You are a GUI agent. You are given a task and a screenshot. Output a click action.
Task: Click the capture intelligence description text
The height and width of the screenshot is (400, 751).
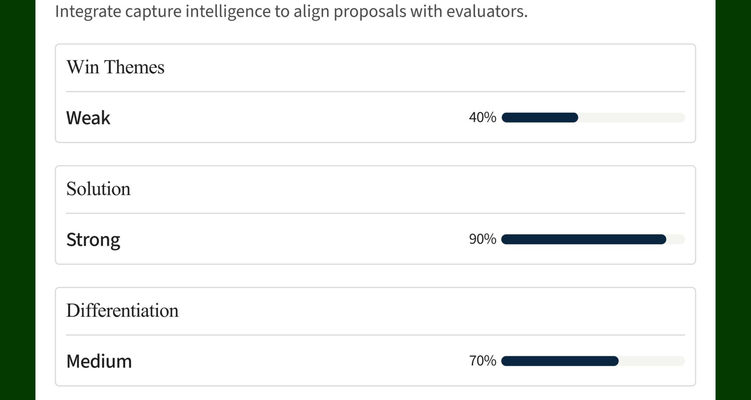coord(291,11)
